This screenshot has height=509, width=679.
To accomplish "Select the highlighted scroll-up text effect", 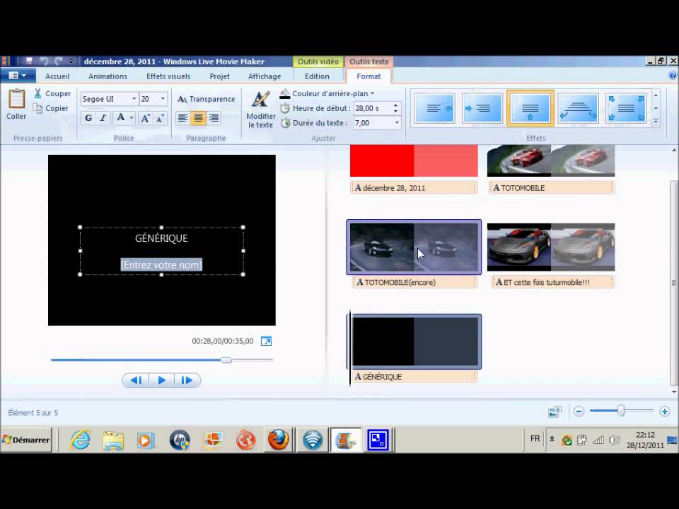I will click(530, 108).
